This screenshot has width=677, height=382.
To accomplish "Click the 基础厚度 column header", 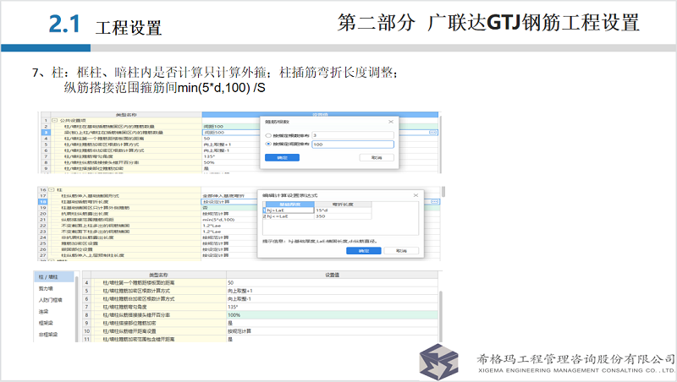I will 290,205.
